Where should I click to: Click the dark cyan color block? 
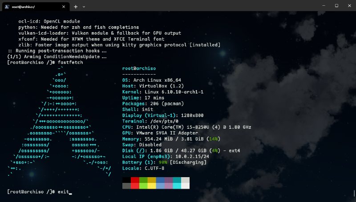point(177,180)
